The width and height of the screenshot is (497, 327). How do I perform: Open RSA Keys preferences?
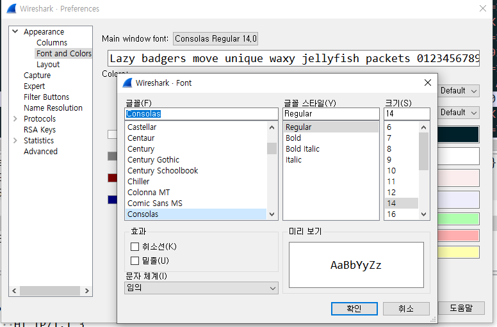tap(40, 129)
